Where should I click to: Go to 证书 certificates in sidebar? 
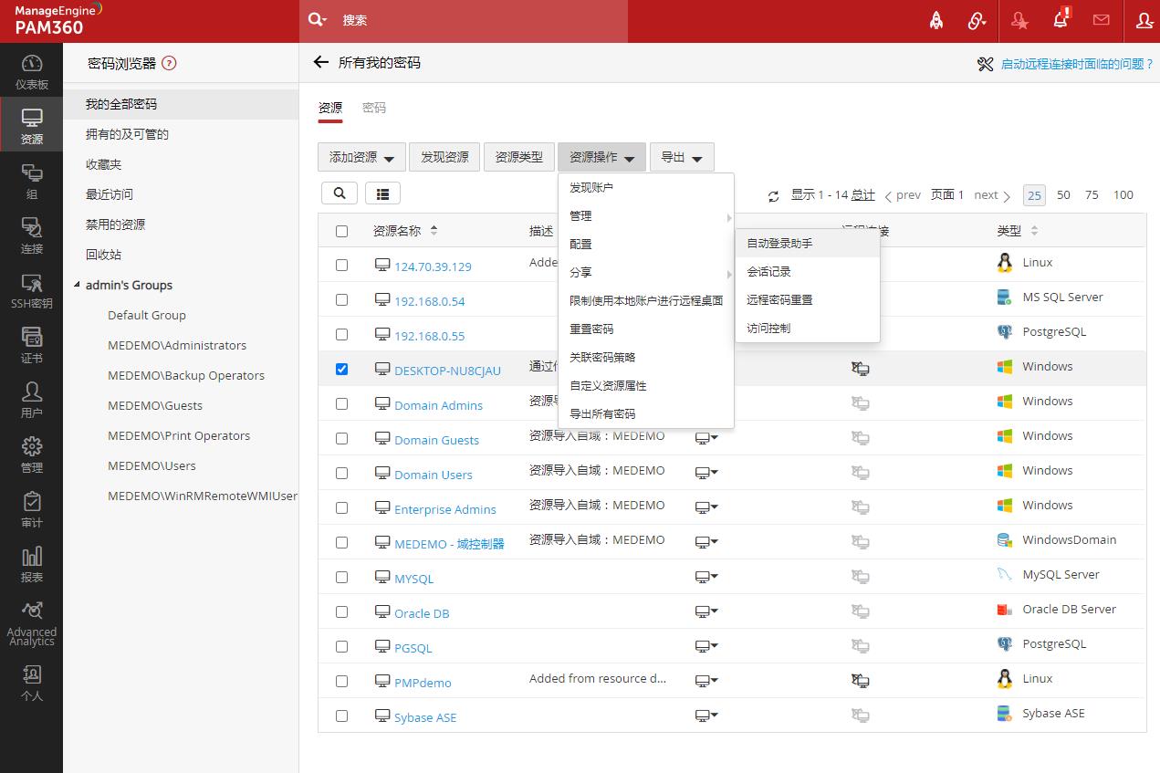click(x=31, y=346)
